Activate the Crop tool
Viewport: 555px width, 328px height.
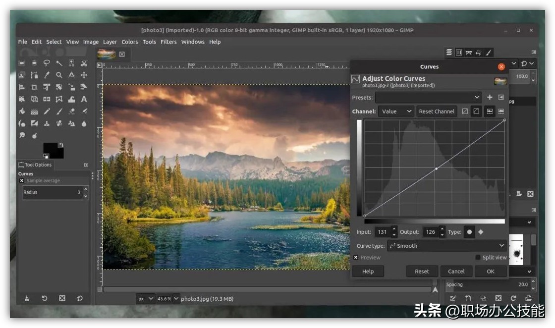point(34,87)
